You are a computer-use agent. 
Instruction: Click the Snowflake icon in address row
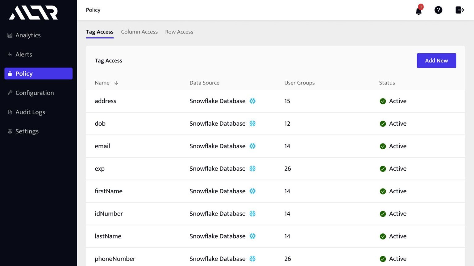[x=252, y=101]
